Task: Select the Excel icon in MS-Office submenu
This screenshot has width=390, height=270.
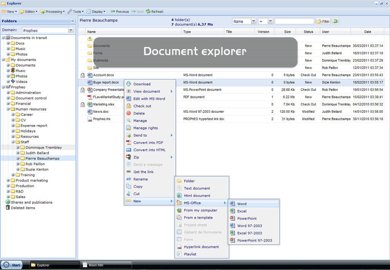Action: 232,211
